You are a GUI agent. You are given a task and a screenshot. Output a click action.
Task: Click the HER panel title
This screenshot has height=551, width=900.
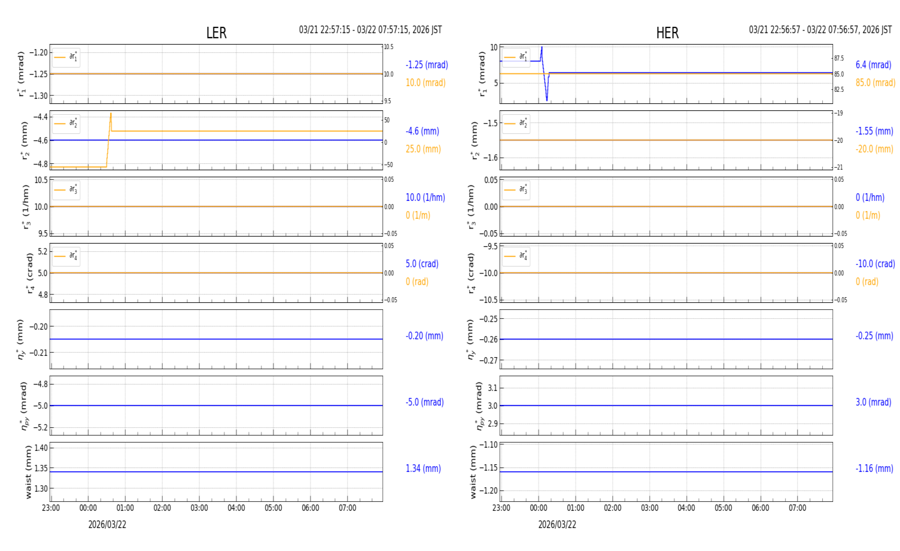[667, 33]
